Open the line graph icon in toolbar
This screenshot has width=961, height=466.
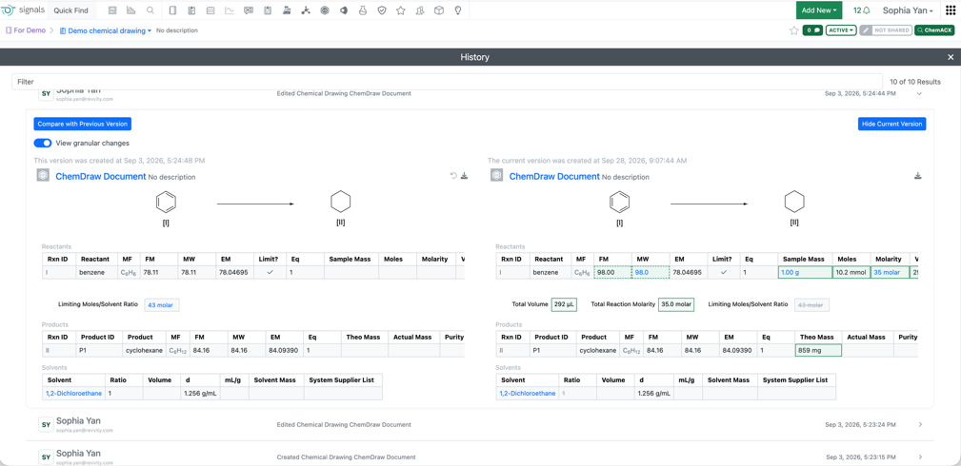[x=230, y=10]
